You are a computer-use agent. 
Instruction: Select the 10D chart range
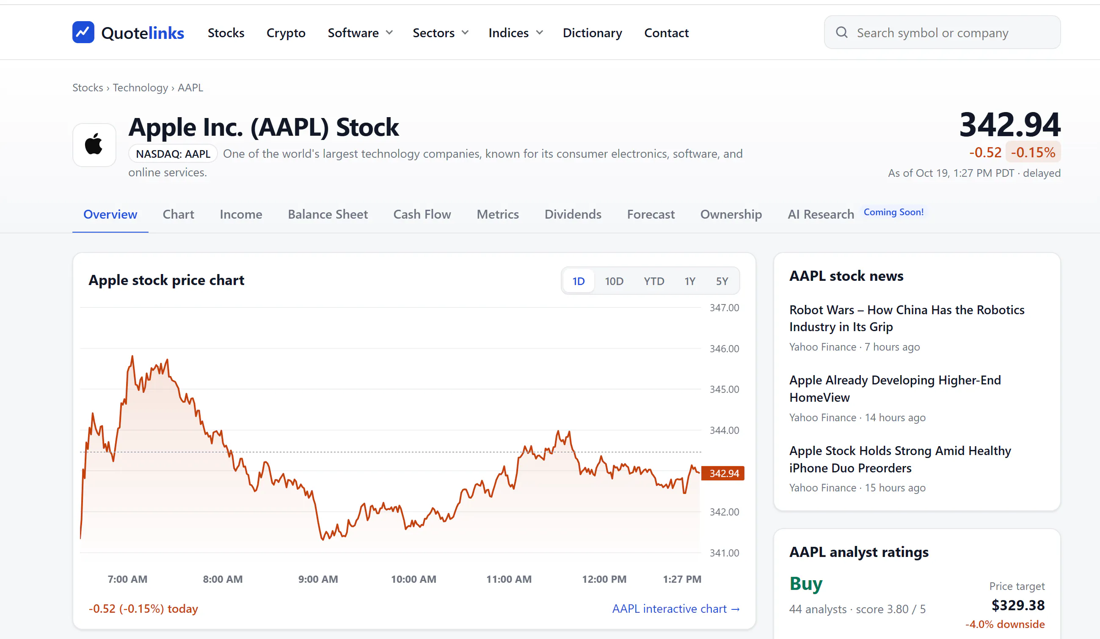coord(614,281)
